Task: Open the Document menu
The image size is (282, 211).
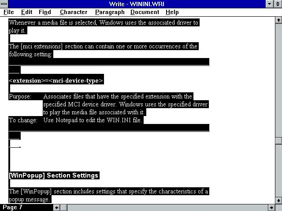Action: coord(145,12)
